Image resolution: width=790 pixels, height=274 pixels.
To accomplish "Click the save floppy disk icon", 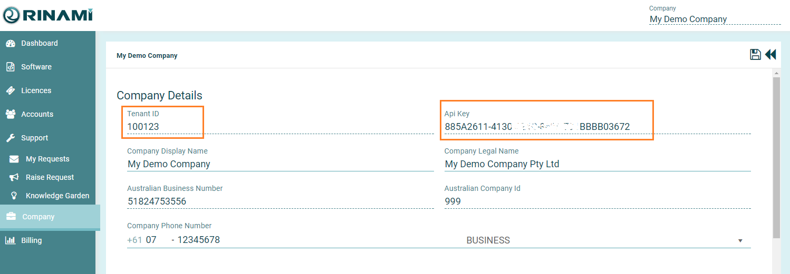I will (755, 55).
